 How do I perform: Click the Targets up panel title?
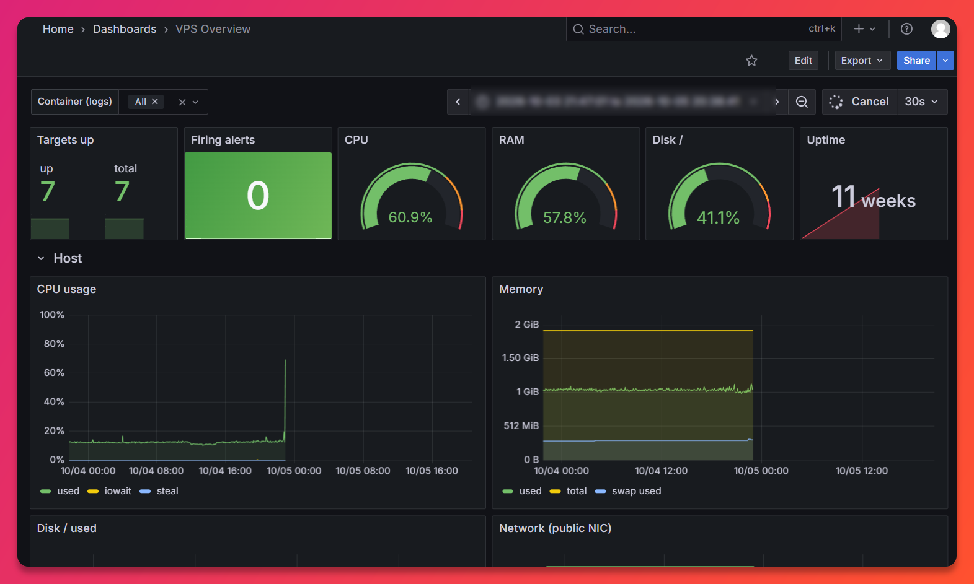click(x=65, y=140)
